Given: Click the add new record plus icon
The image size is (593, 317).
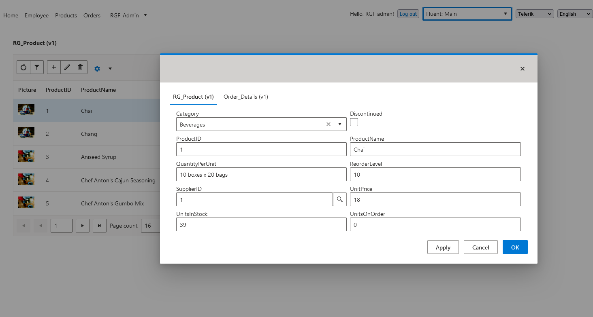Looking at the screenshot, I should (54, 67).
